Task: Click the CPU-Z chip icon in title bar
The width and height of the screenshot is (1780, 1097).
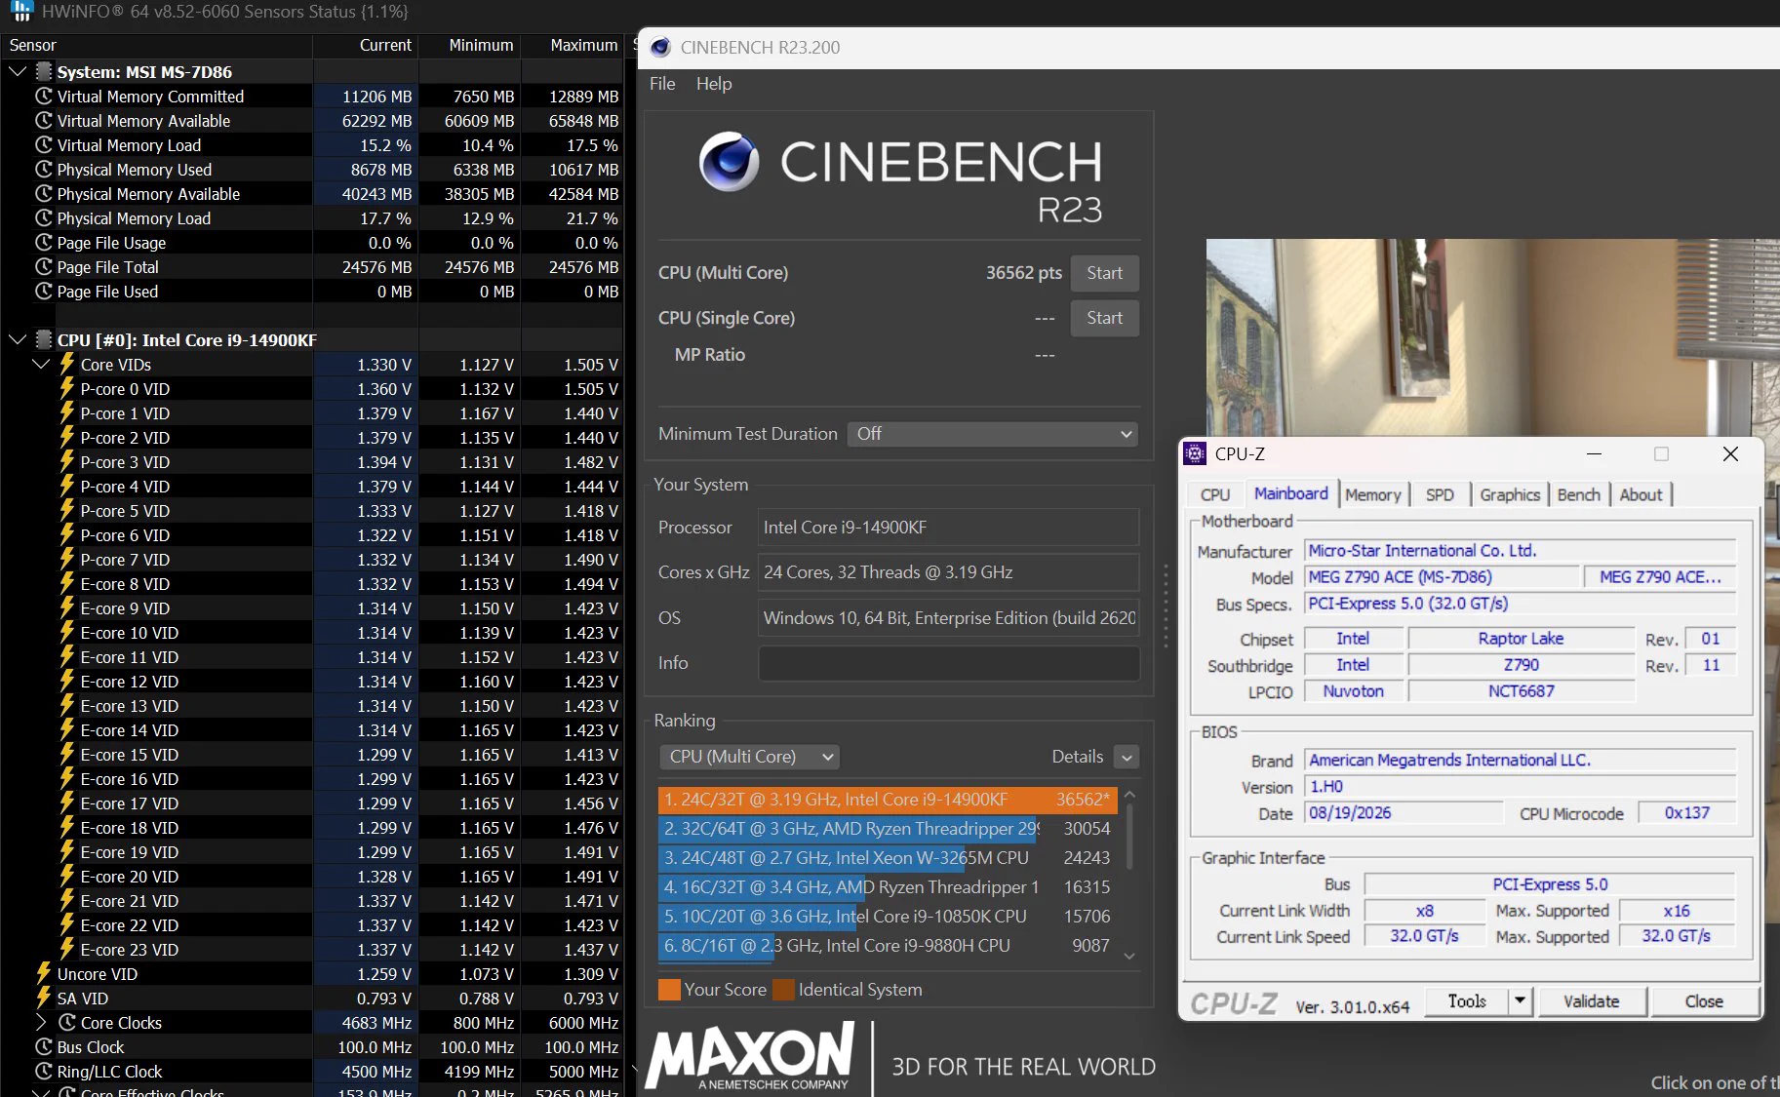Action: [x=1194, y=453]
